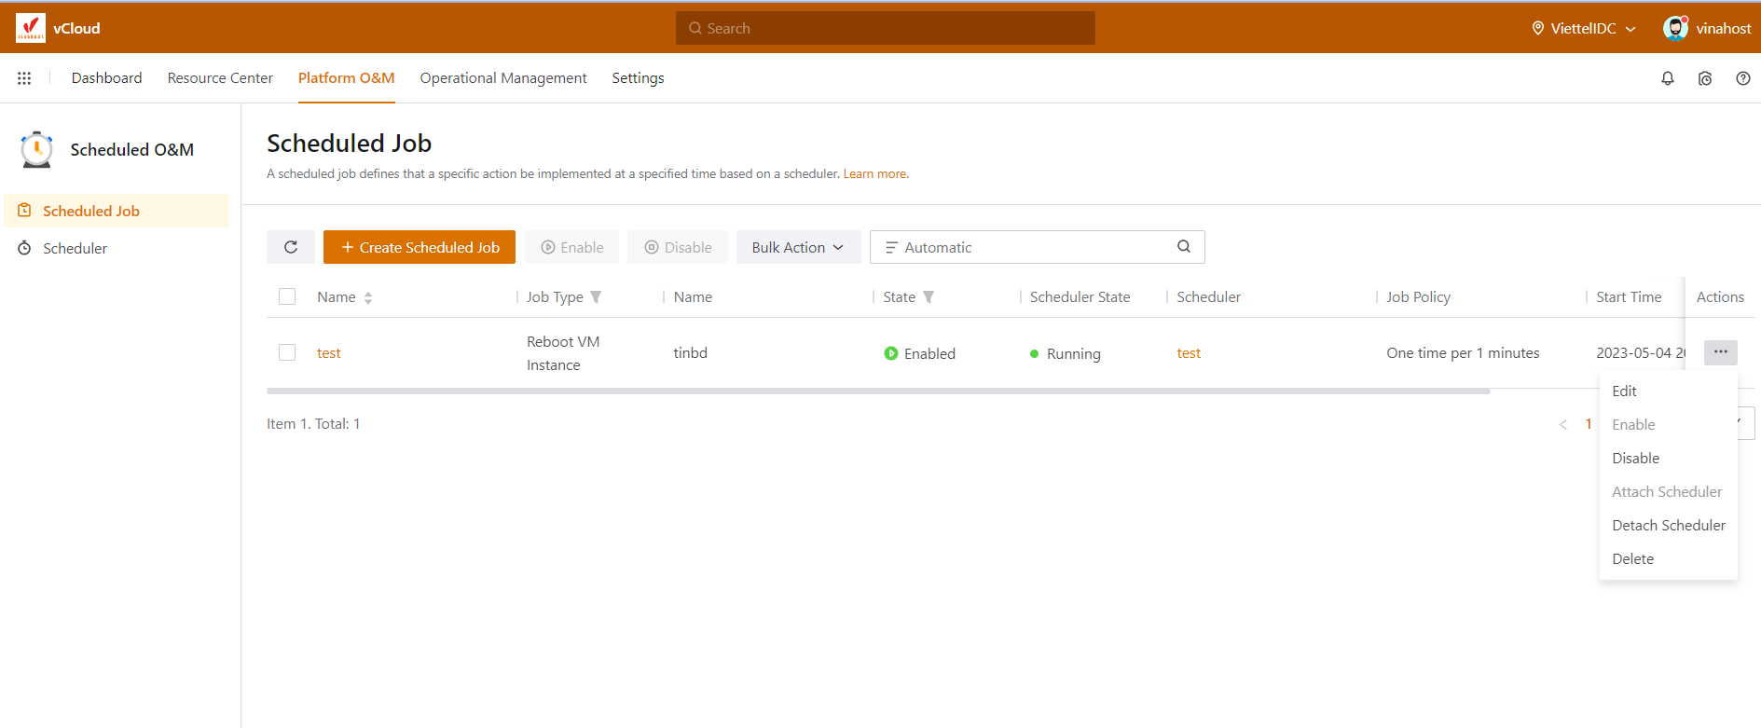Check the test job row checkbox
Viewport: 1761px width, 728px height.
[287, 352]
